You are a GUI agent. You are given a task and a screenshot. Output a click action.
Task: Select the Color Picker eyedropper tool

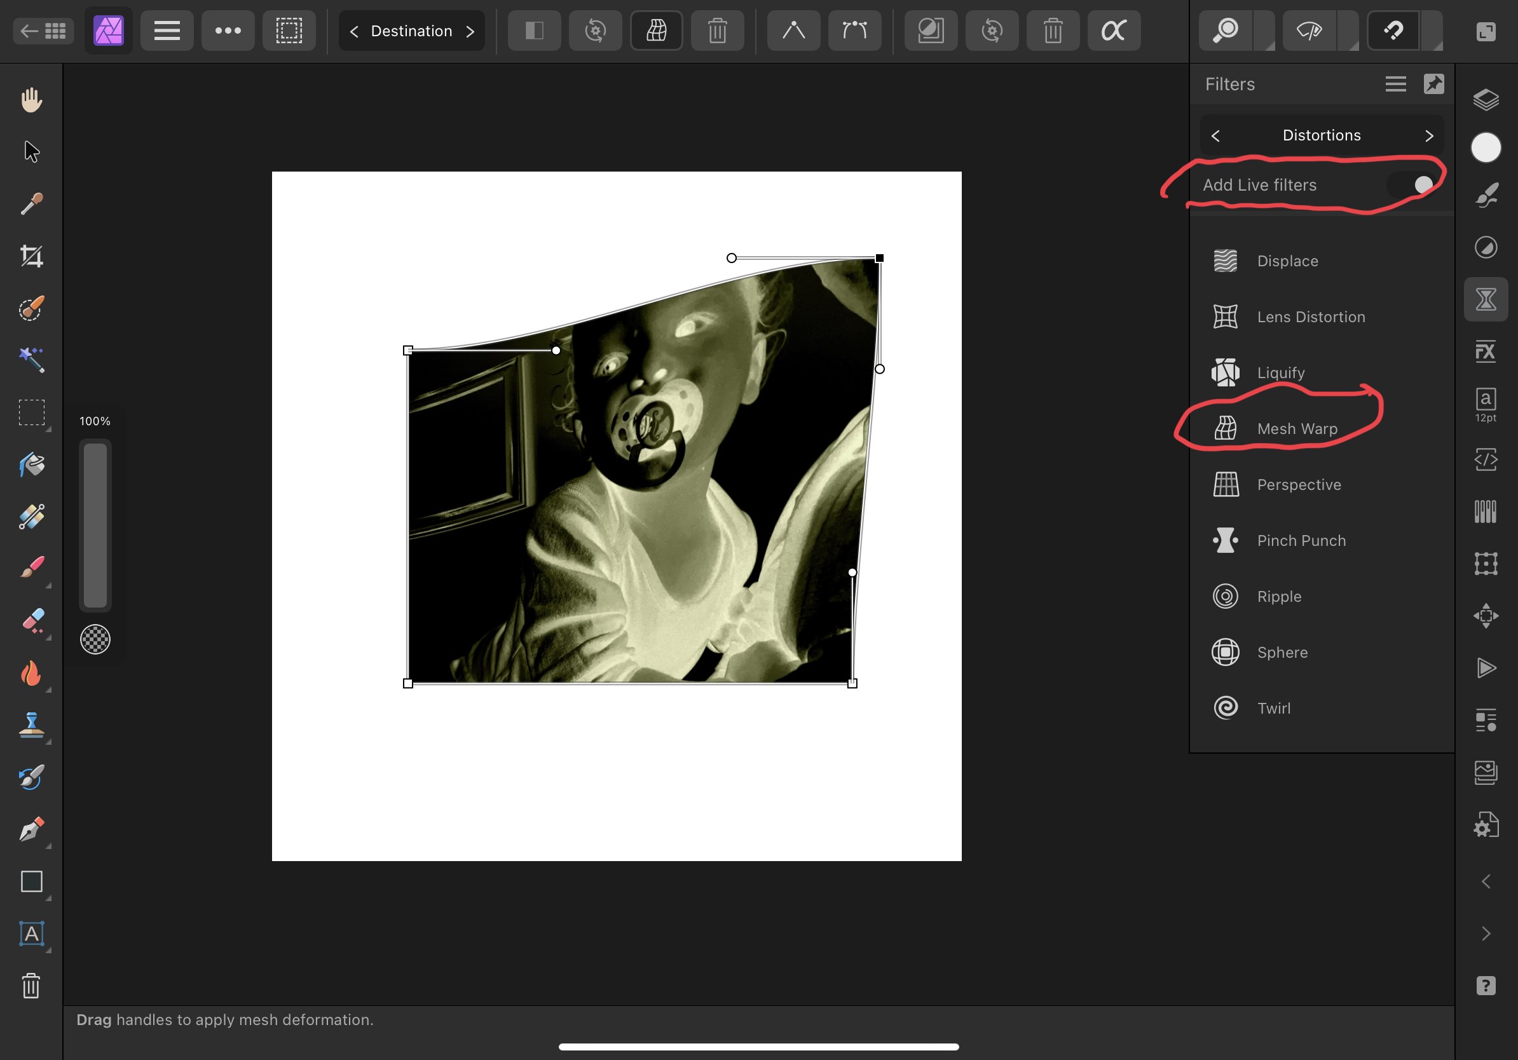(x=31, y=203)
